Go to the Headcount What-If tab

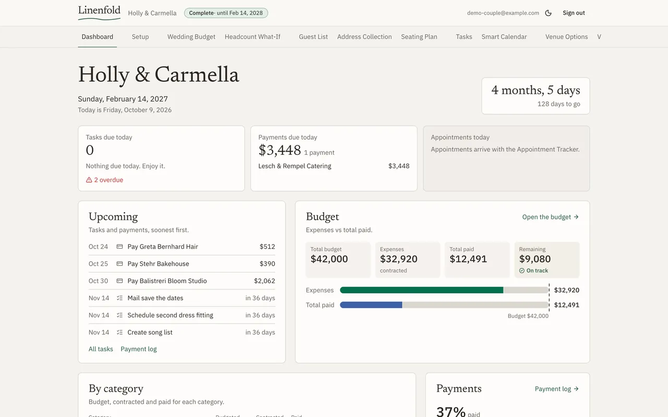pos(253,37)
